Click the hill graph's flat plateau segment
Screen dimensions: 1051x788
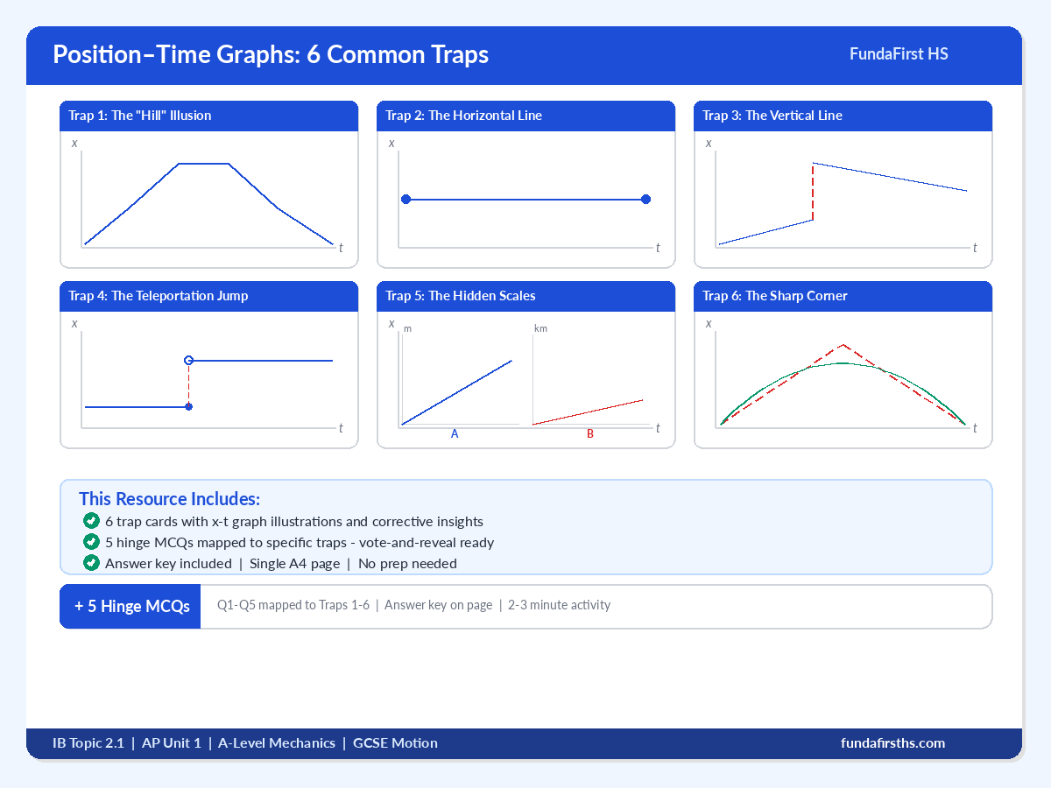[203, 164]
